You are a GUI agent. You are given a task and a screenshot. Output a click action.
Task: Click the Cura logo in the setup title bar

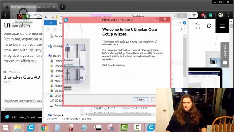66,20
